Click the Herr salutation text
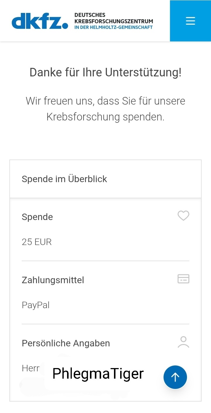The width and height of the screenshot is (211, 413). [x=31, y=368]
